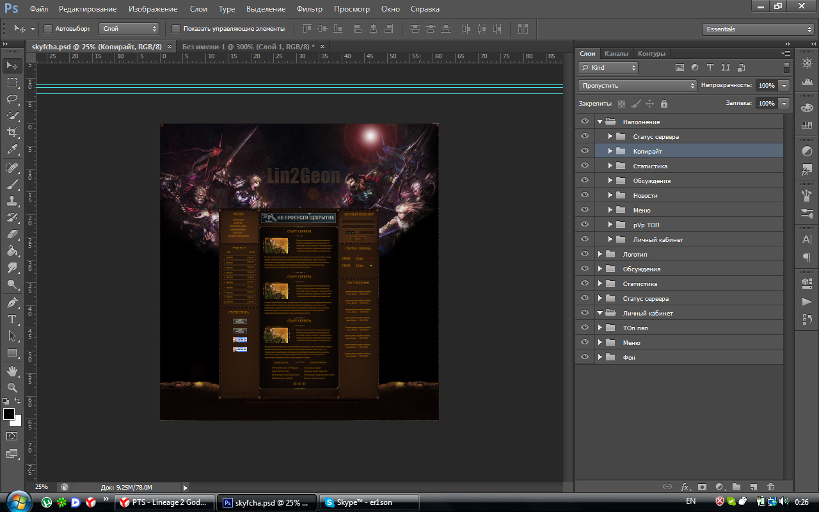Open the Редактирование menu

click(x=88, y=9)
